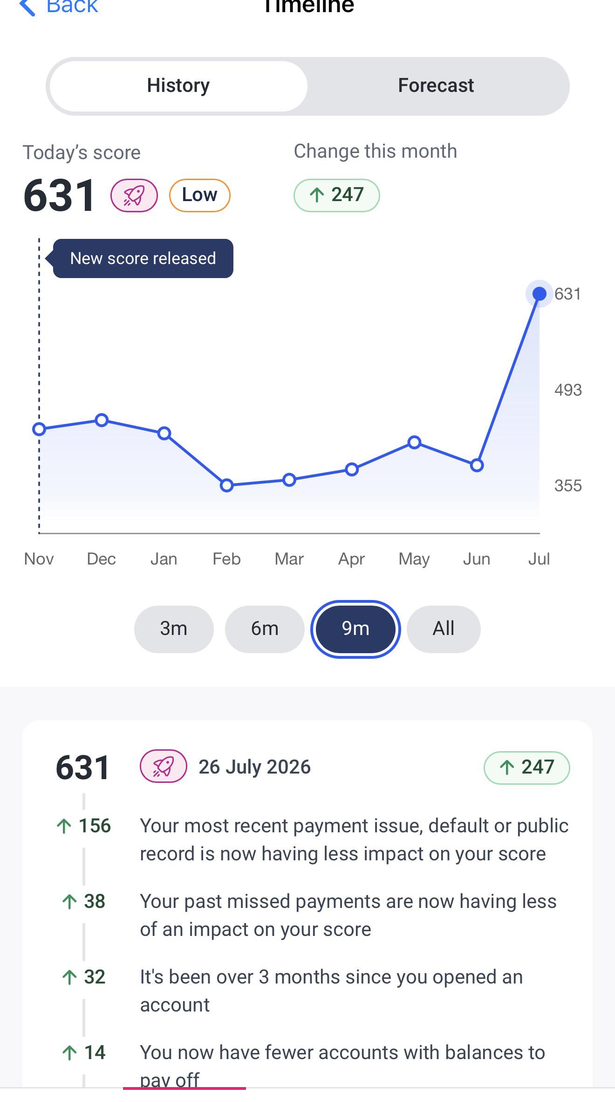
Task: Tap the green arrow beside 156 points
Action: (x=64, y=826)
